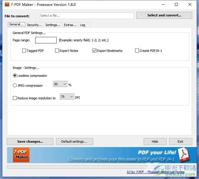Screen dimensions: 199x179
Task: Expand the DPI resolution dropdown
Action: 67,97
